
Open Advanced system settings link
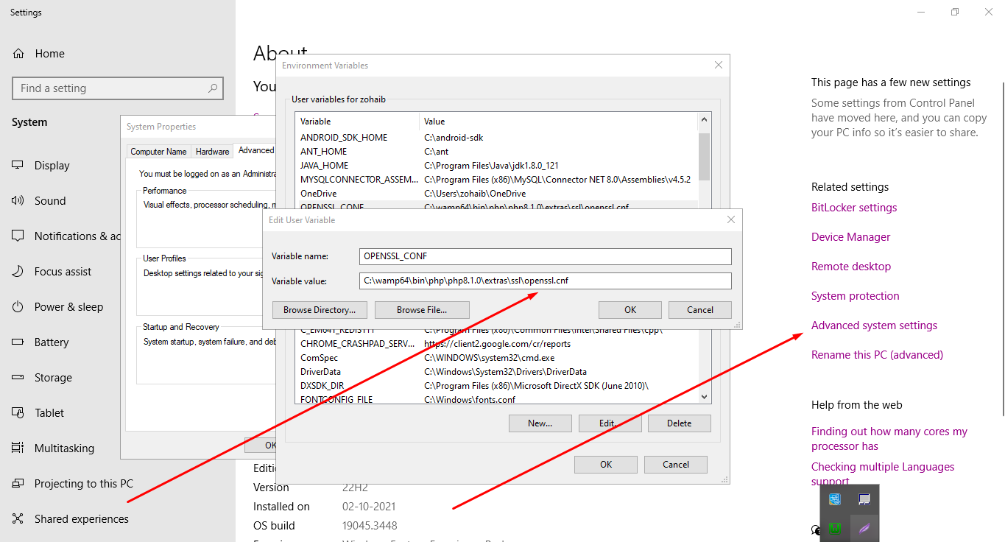(x=875, y=325)
